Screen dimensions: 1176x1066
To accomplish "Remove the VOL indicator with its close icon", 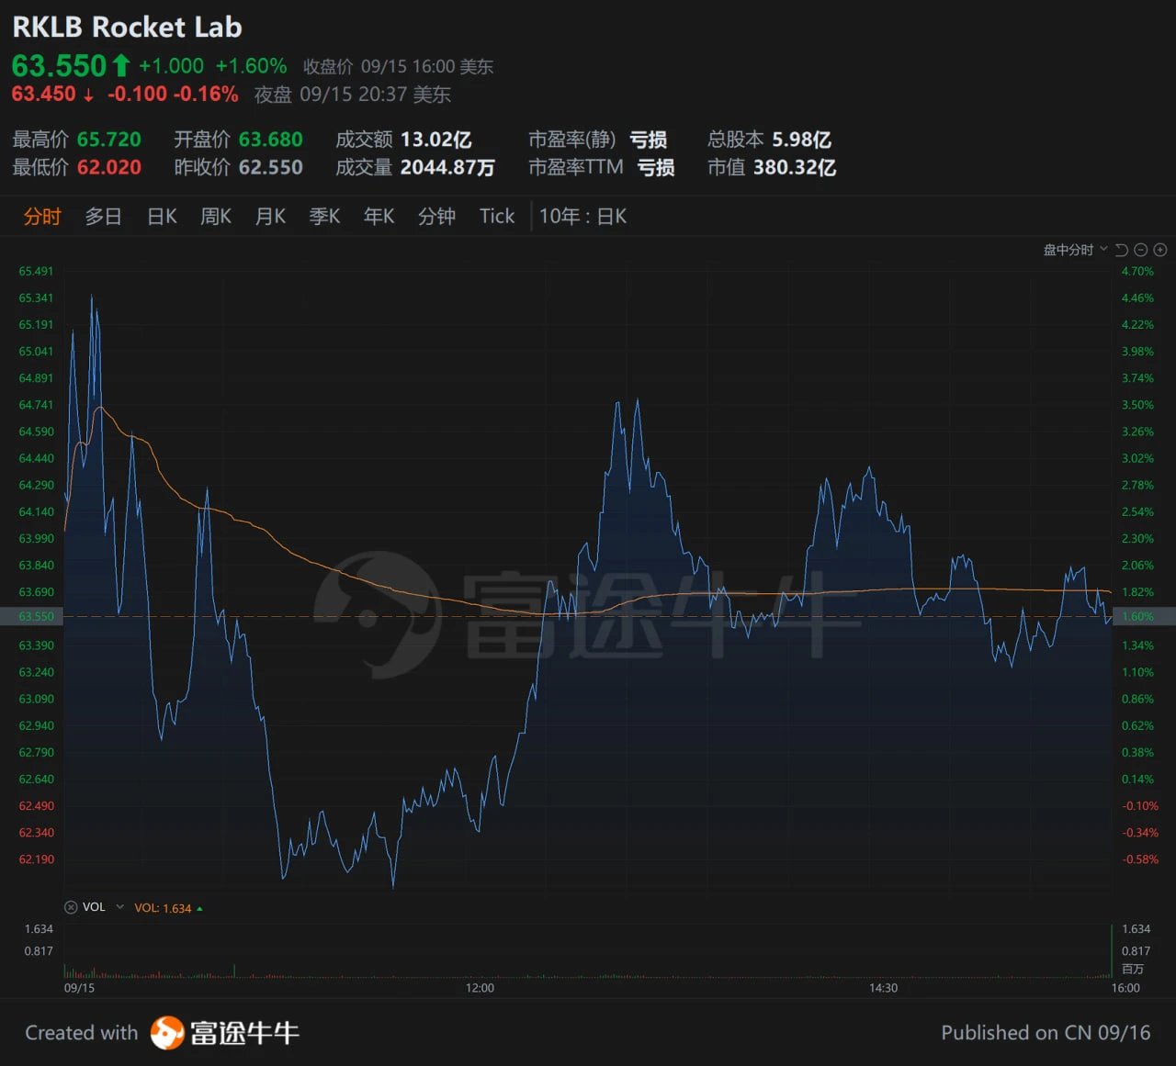I will coord(71,907).
